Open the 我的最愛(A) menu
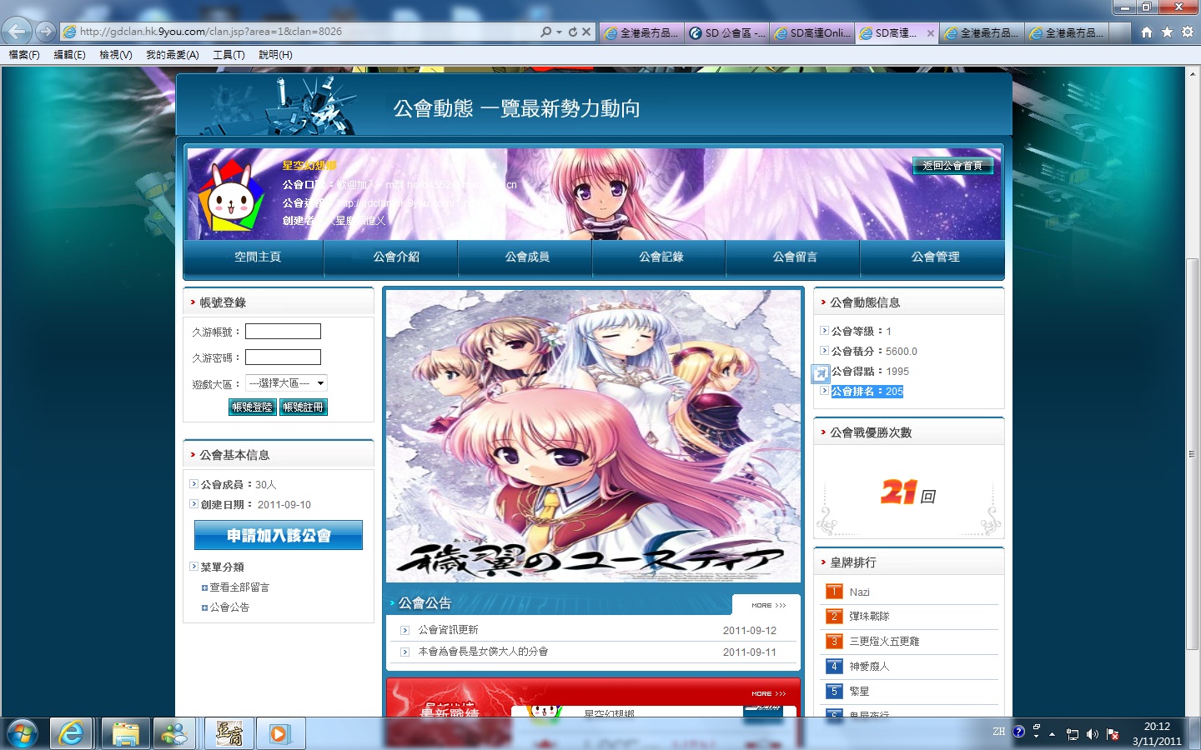The image size is (1201, 750). coord(173,55)
